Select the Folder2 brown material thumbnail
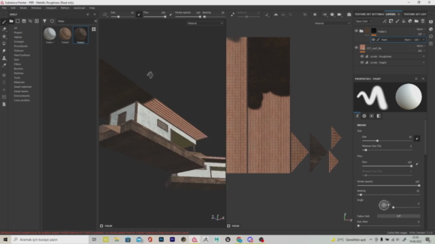Viewport: 435px width, 244px height. click(x=65, y=35)
